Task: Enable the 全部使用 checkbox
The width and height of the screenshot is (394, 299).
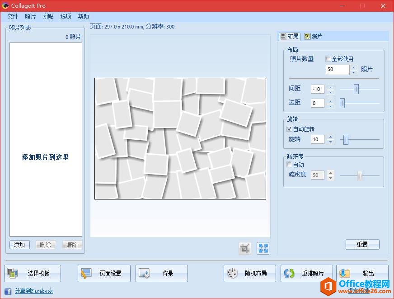Action: 328,58
